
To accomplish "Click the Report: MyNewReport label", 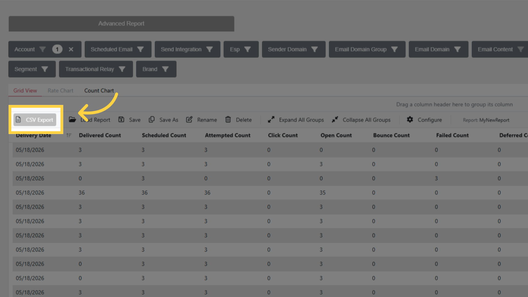I will (x=486, y=120).
